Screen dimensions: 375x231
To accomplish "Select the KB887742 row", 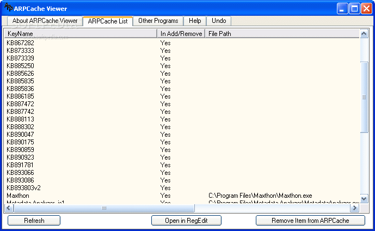I will 182,112.
